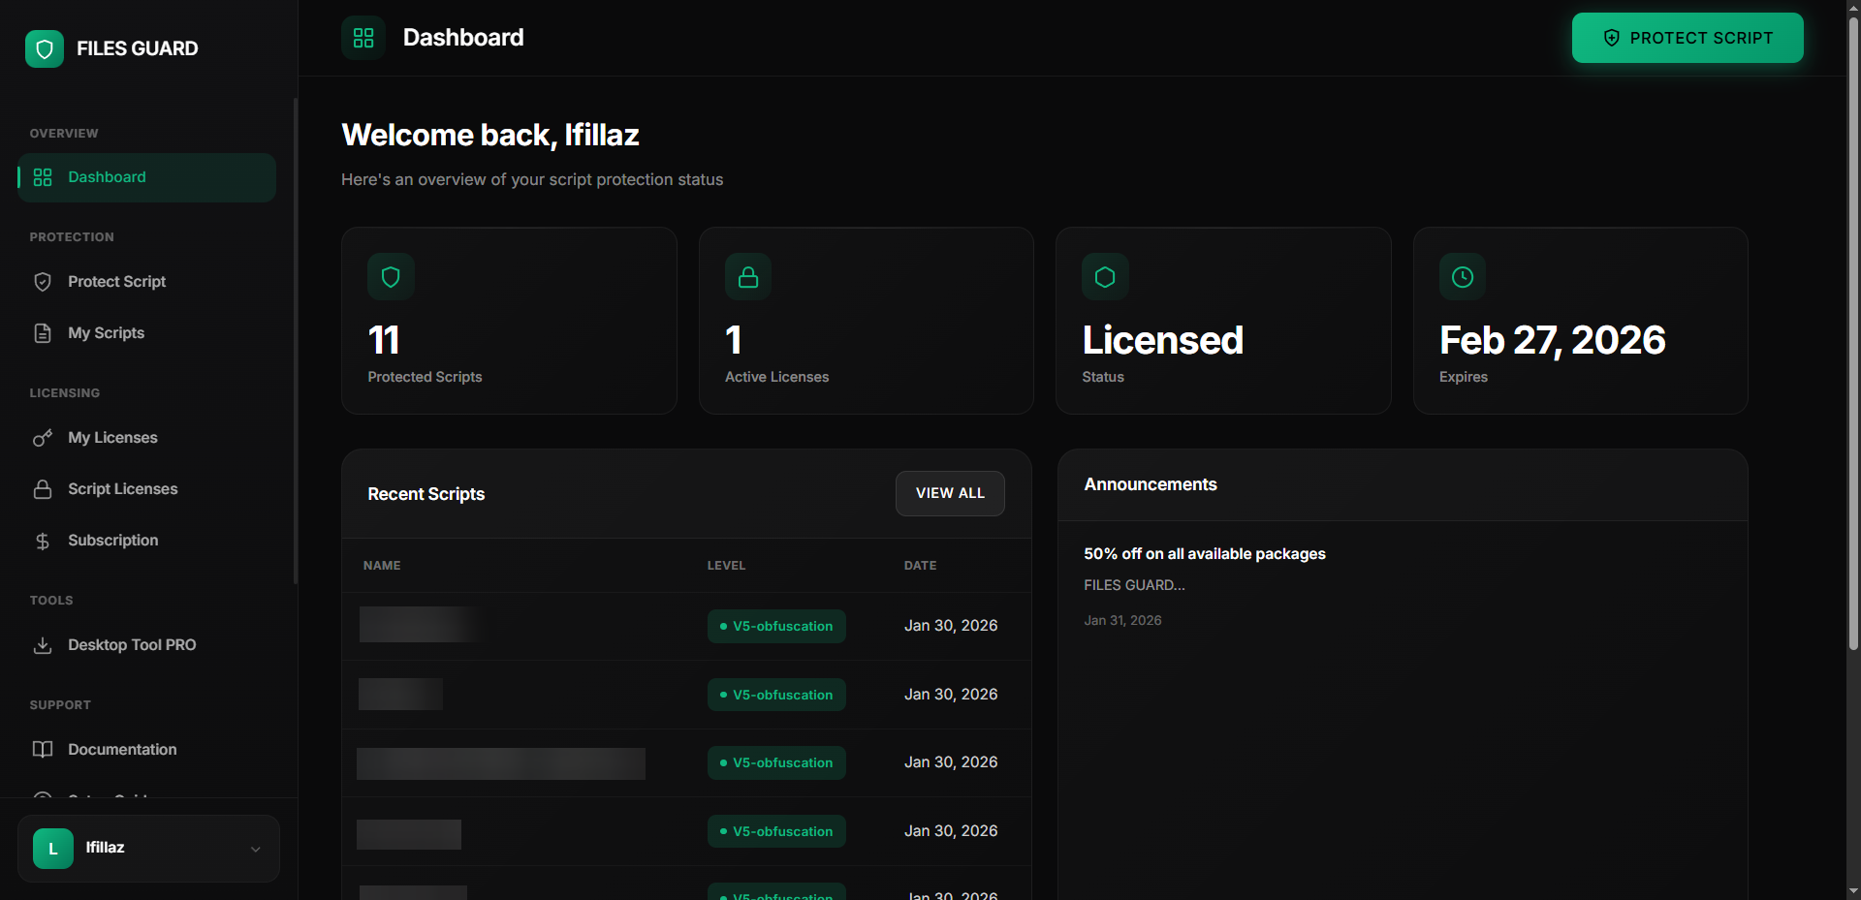The image size is (1861, 900).
Task: Open the 50% off announcement
Action: 1204,554
